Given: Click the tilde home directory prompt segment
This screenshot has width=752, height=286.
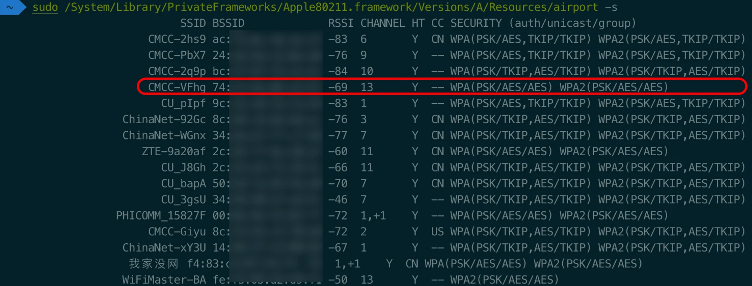Looking at the screenshot, I should click(x=10, y=7).
